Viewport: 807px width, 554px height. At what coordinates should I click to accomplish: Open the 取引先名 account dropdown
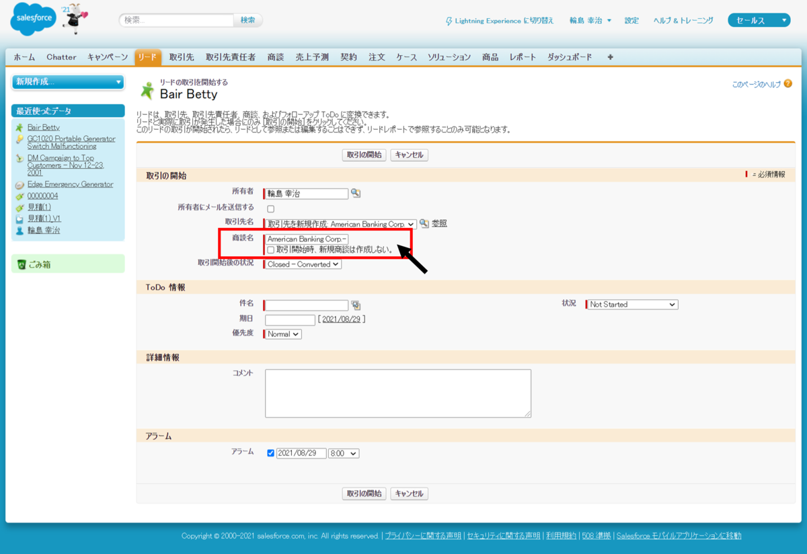[340, 224]
